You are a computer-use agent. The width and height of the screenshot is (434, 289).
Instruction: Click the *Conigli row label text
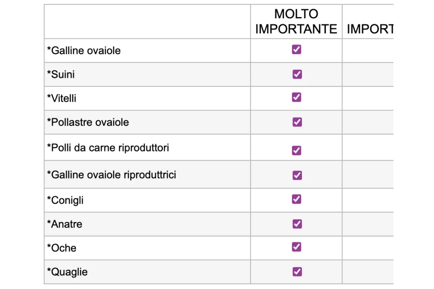tap(65, 200)
